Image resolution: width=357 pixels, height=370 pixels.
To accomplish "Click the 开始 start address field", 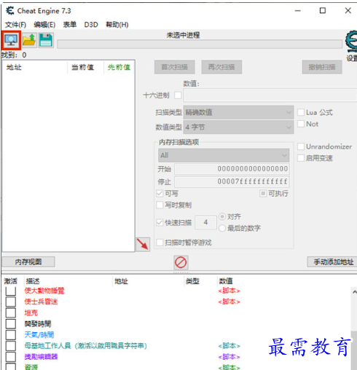I will (232, 169).
